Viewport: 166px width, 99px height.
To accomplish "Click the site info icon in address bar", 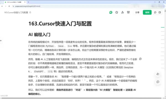I will click(x=13, y=6).
